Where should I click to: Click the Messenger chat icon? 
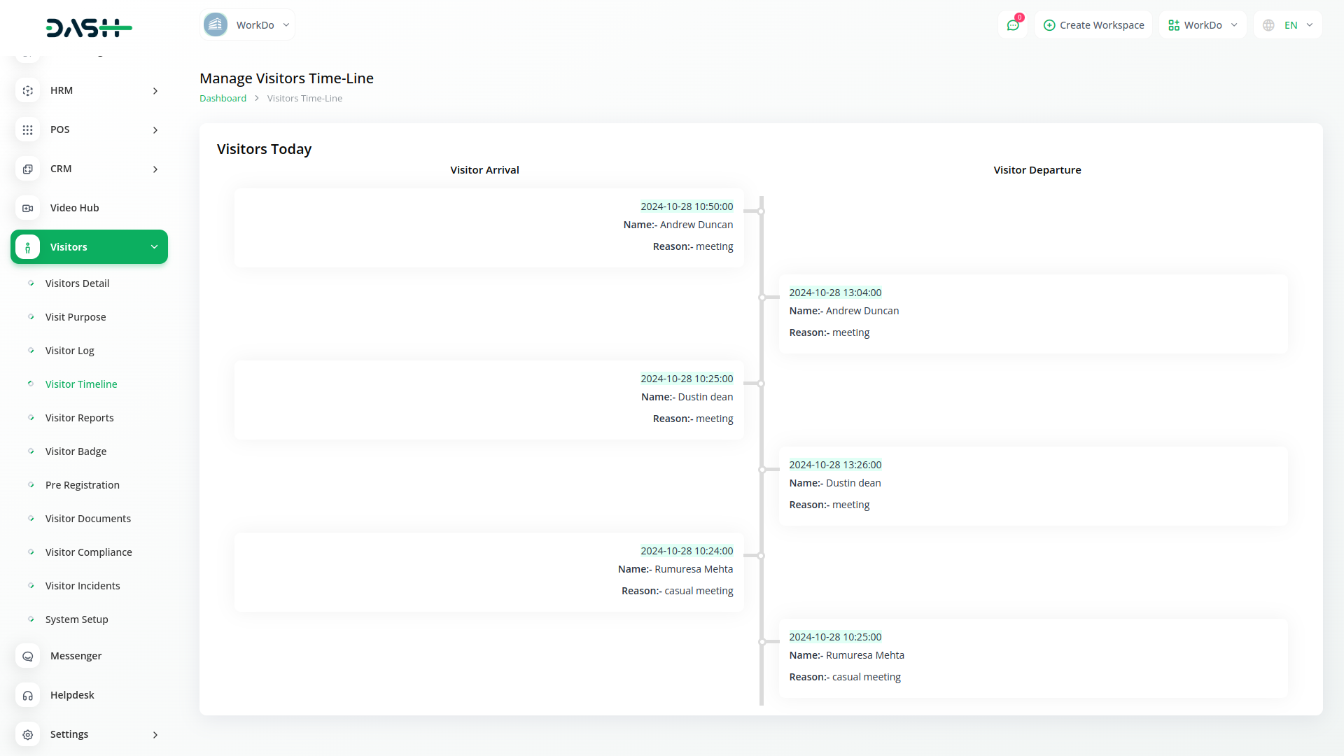point(27,656)
